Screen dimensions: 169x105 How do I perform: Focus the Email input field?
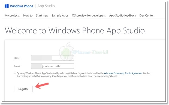[x=53, y=66]
